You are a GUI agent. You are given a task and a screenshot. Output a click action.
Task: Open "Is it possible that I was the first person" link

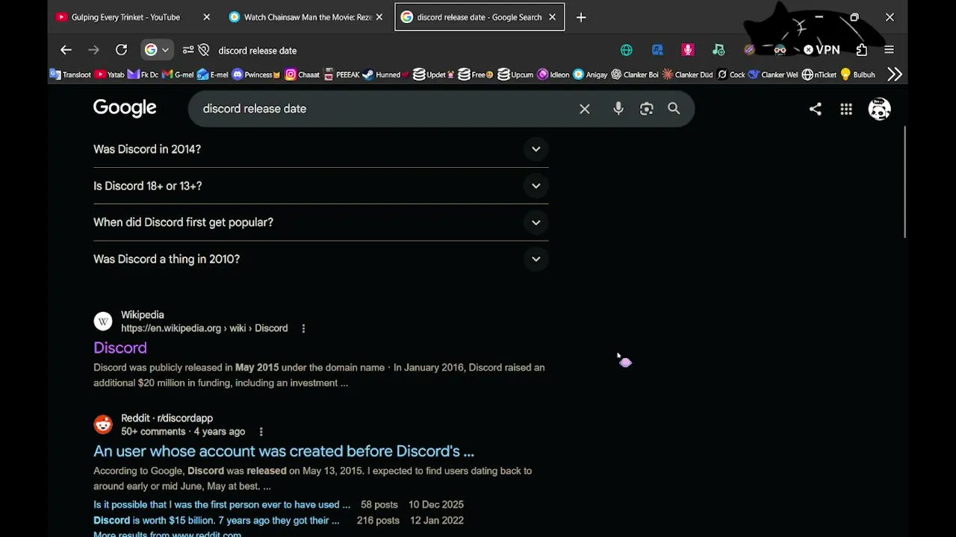(x=222, y=505)
